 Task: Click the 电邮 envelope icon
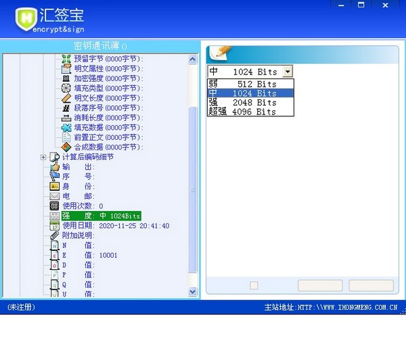tap(55, 196)
